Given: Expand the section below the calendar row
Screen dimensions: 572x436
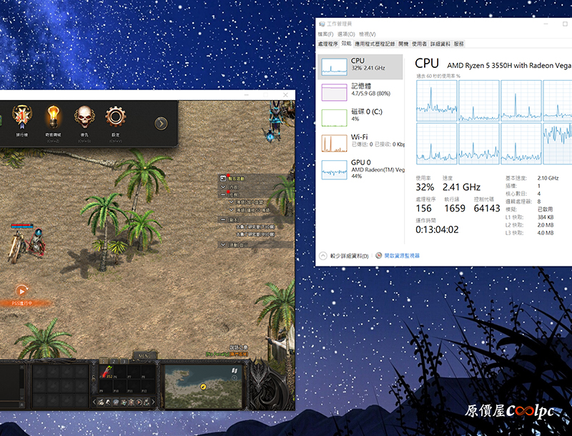Looking at the screenshot, I should (x=223, y=187).
